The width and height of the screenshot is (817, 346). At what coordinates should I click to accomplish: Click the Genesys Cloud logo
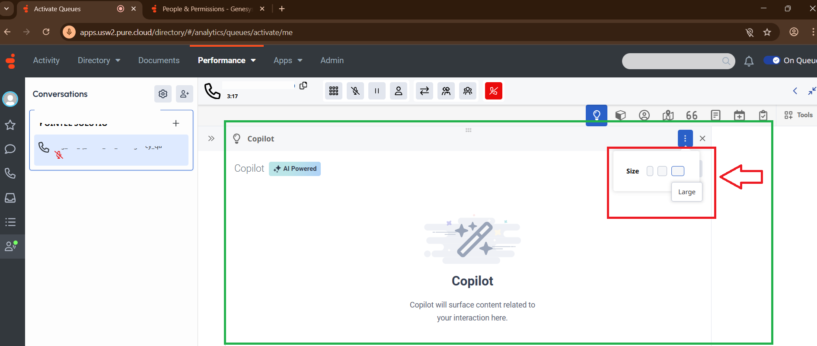click(x=11, y=61)
